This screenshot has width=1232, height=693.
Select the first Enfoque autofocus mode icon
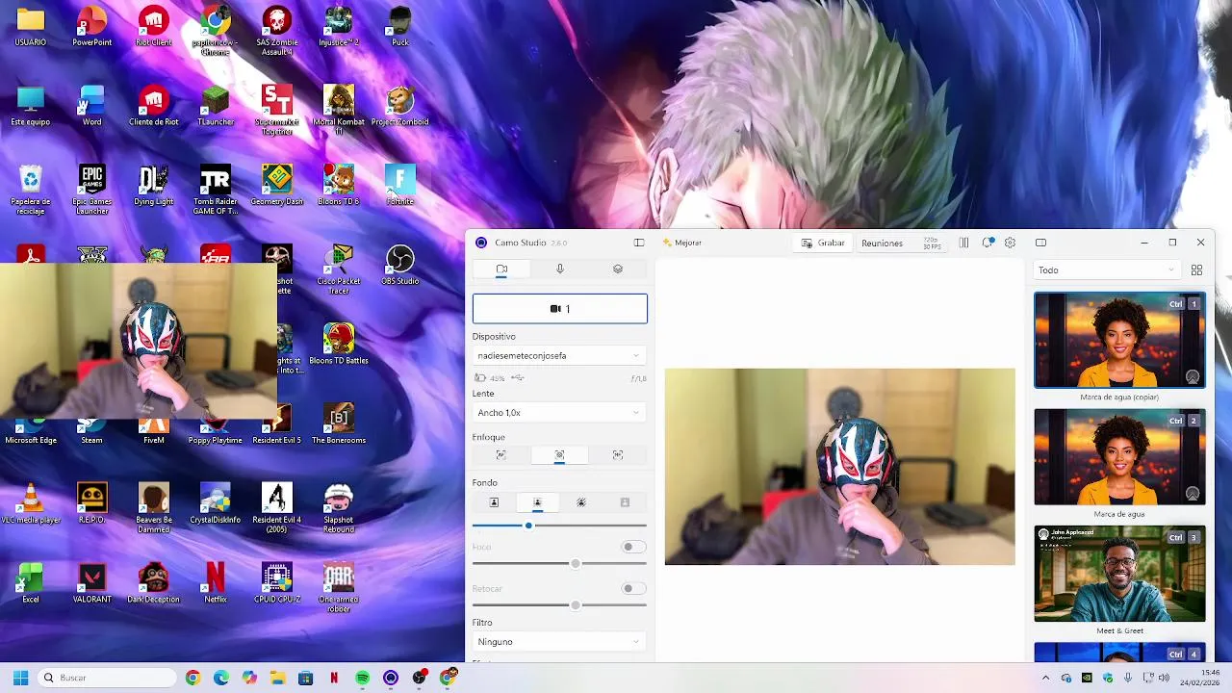[500, 454]
